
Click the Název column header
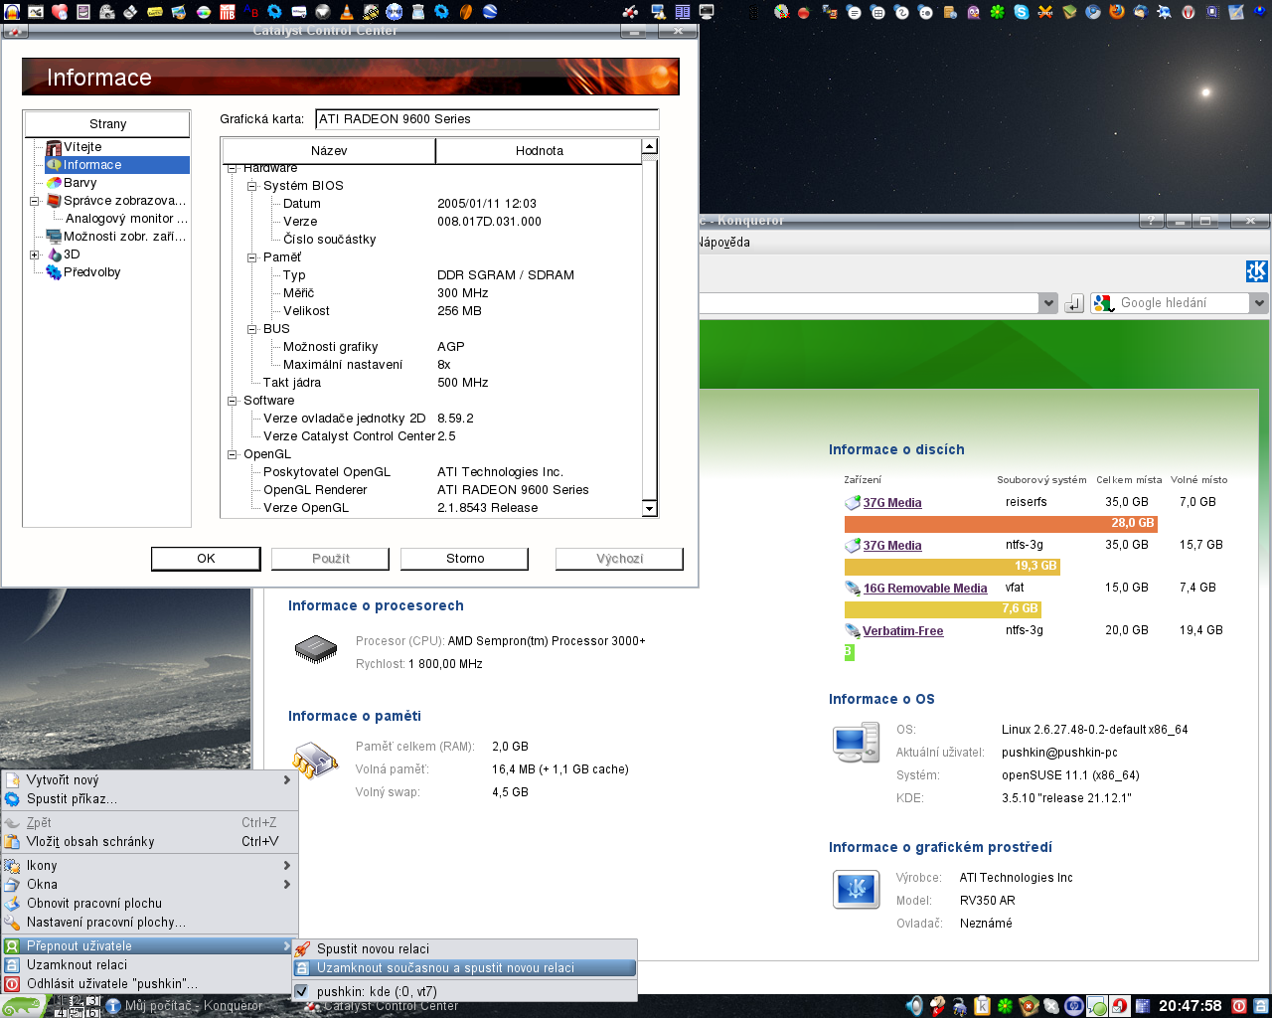tap(329, 151)
